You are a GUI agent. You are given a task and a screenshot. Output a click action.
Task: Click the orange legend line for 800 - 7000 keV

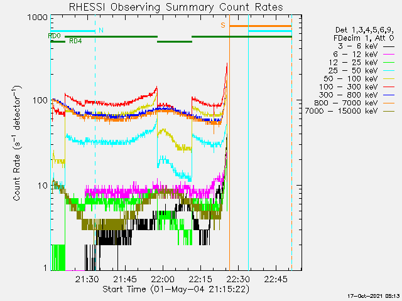point(389,103)
